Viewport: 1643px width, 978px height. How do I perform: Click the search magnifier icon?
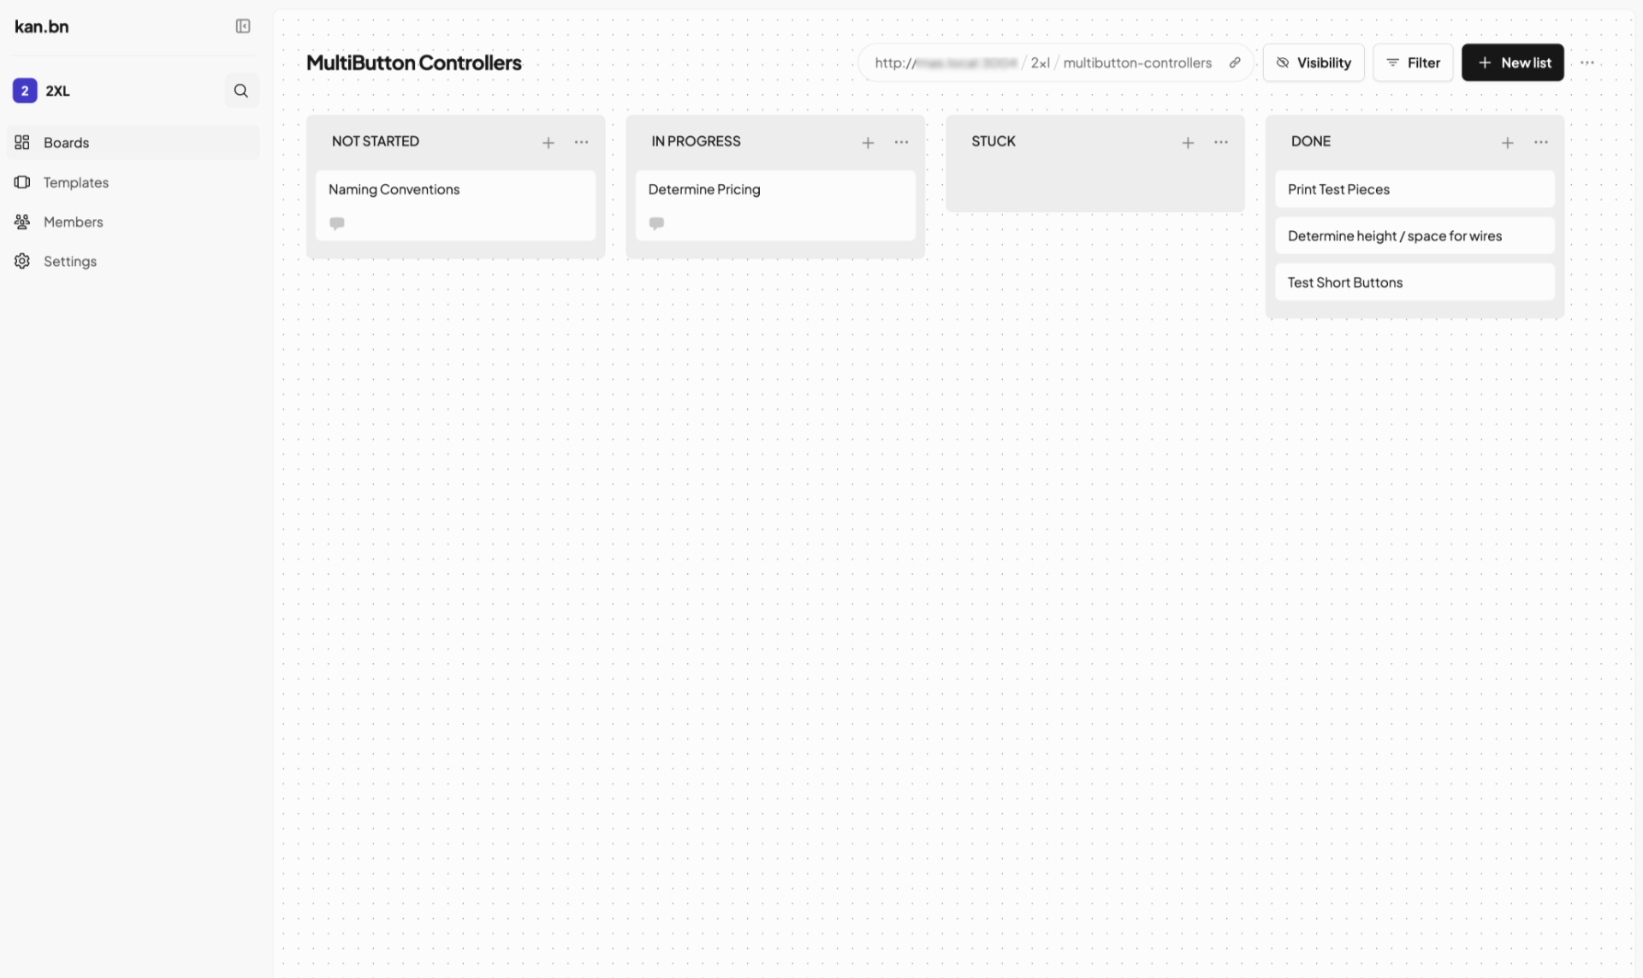(x=241, y=91)
